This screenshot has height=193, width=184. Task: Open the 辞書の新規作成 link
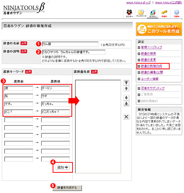151,66
